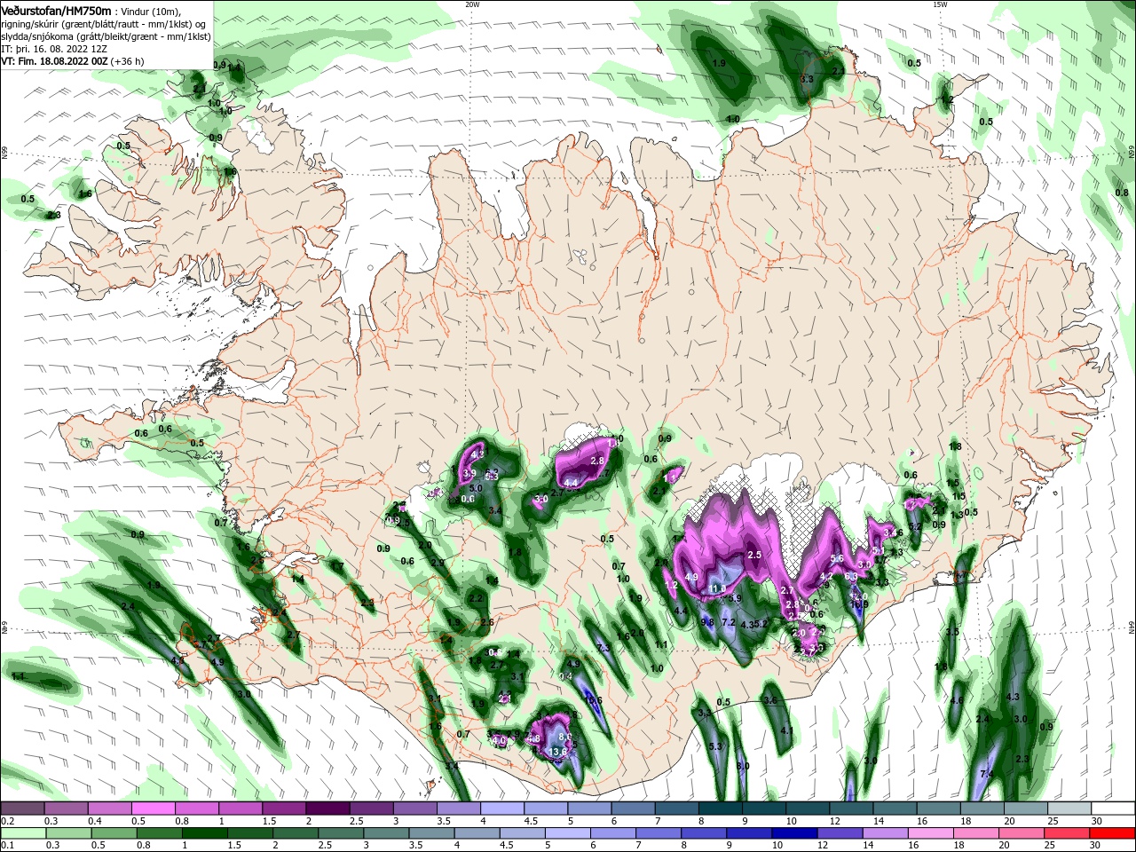
Task: Select the 'slydda/snjókoma' legend description line
Action: (106, 36)
